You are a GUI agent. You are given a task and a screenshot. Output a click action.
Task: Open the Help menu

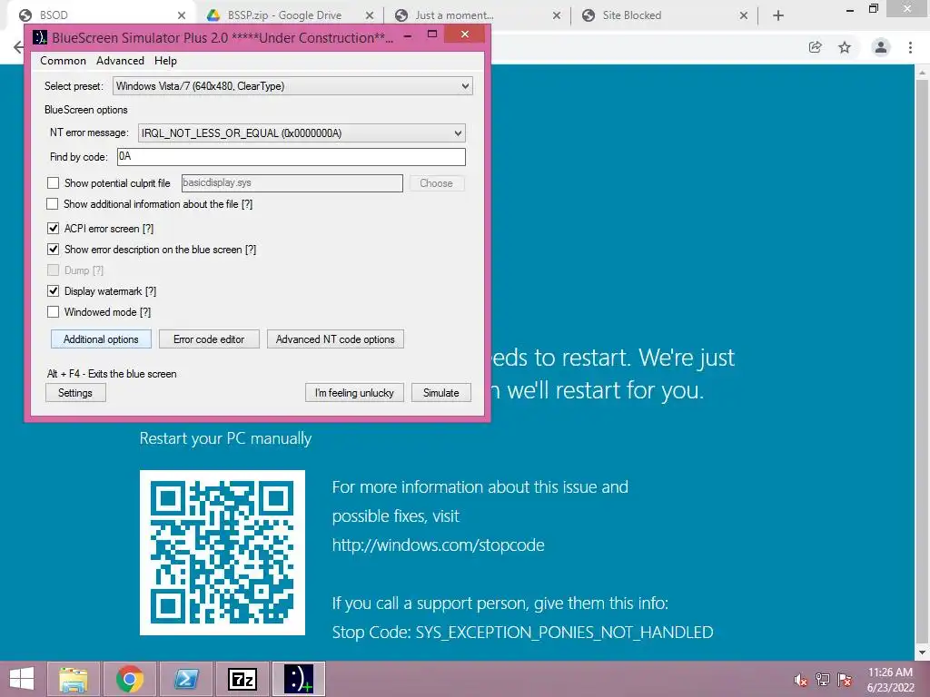[x=165, y=61]
